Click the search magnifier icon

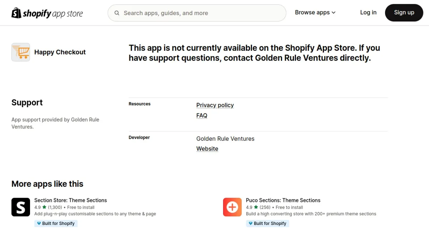click(x=117, y=13)
